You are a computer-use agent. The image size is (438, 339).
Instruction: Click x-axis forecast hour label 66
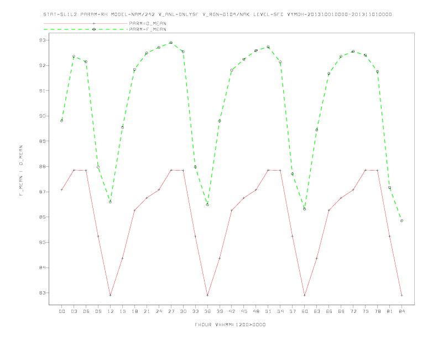329,311
